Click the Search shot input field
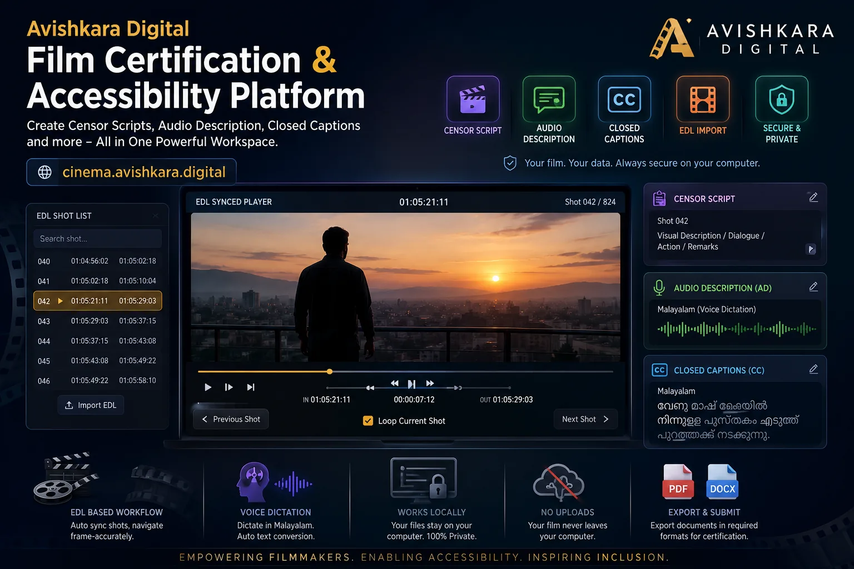Viewport: 854px width, 569px height. click(98, 238)
